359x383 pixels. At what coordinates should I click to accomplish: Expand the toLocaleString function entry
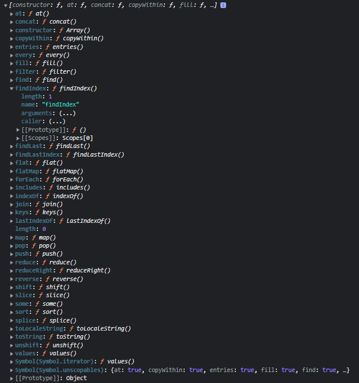click(12, 329)
